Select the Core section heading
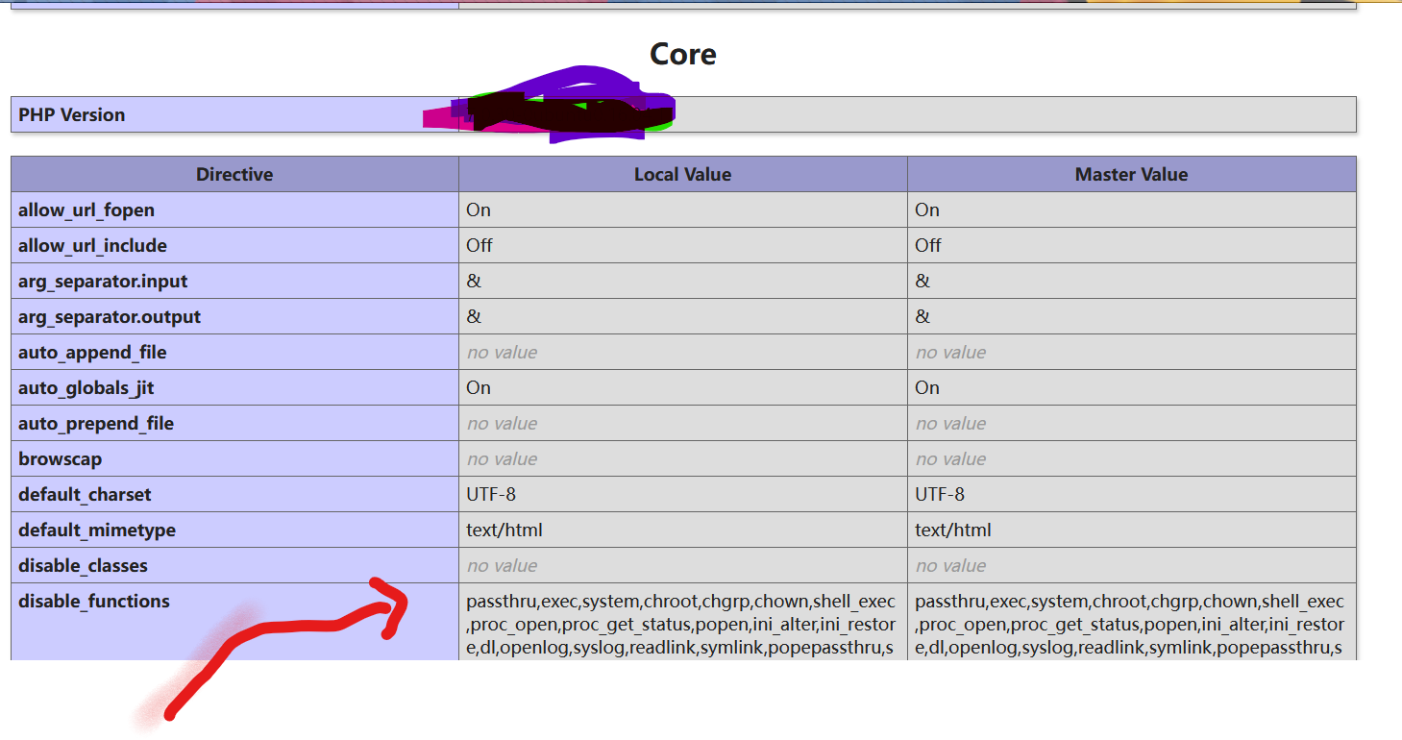1402x740 pixels. 682,54
